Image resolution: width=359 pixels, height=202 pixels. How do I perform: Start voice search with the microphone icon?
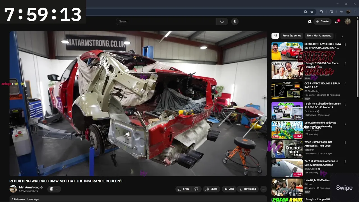[235, 21]
